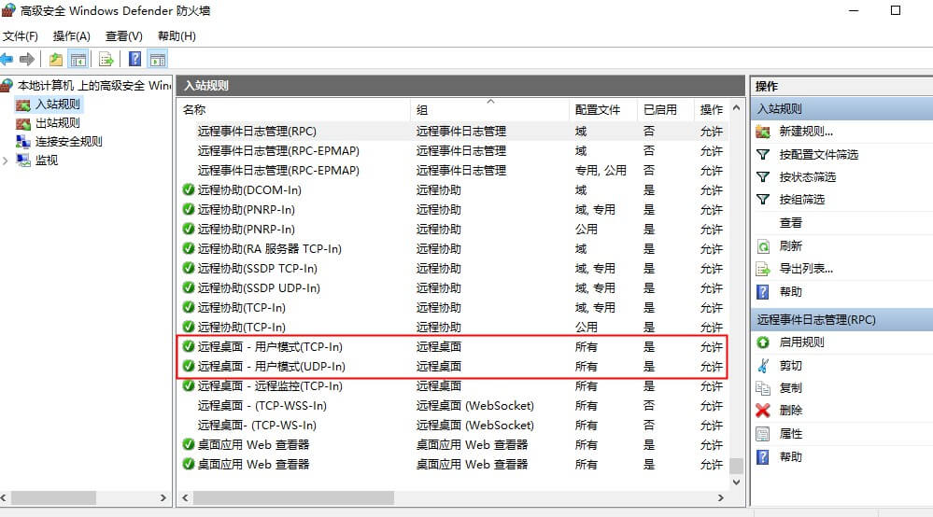Click the 远程事件日志管理(RPC) actions section header

click(x=842, y=320)
